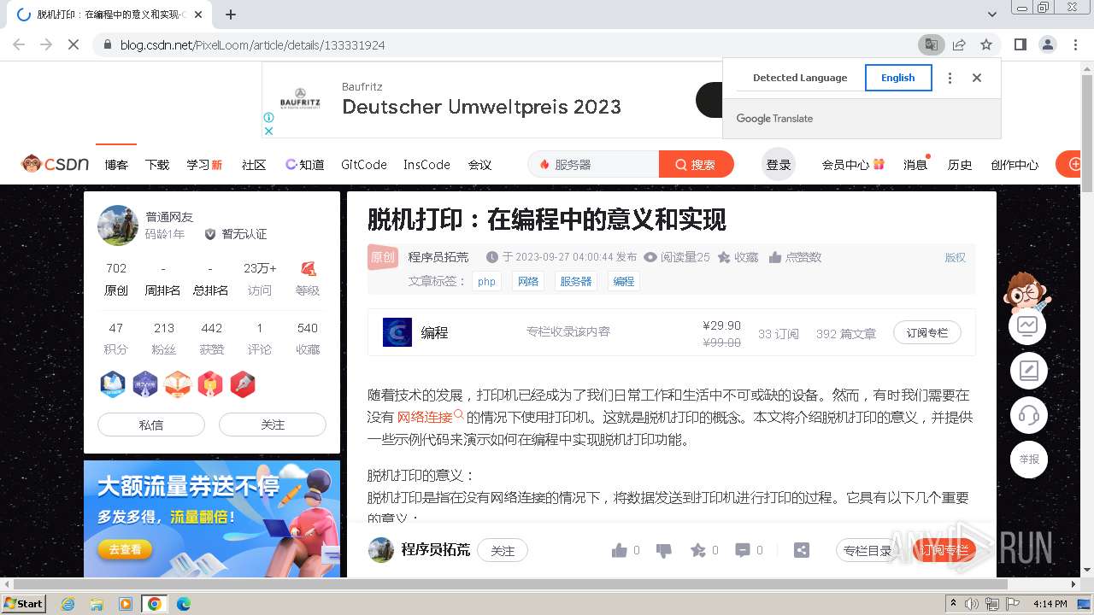Select Detected Language tab in translate popup
1094x615 pixels.
pyautogui.click(x=800, y=78)
